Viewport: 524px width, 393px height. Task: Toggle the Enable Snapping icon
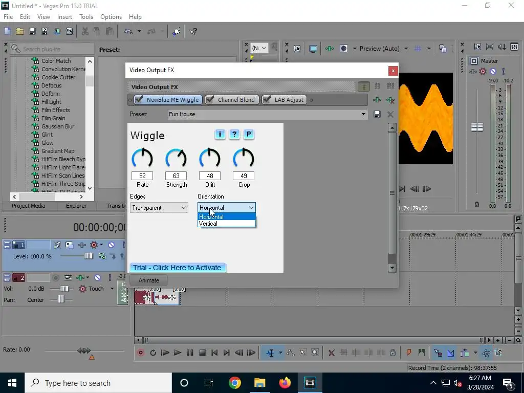pos(438,353)
